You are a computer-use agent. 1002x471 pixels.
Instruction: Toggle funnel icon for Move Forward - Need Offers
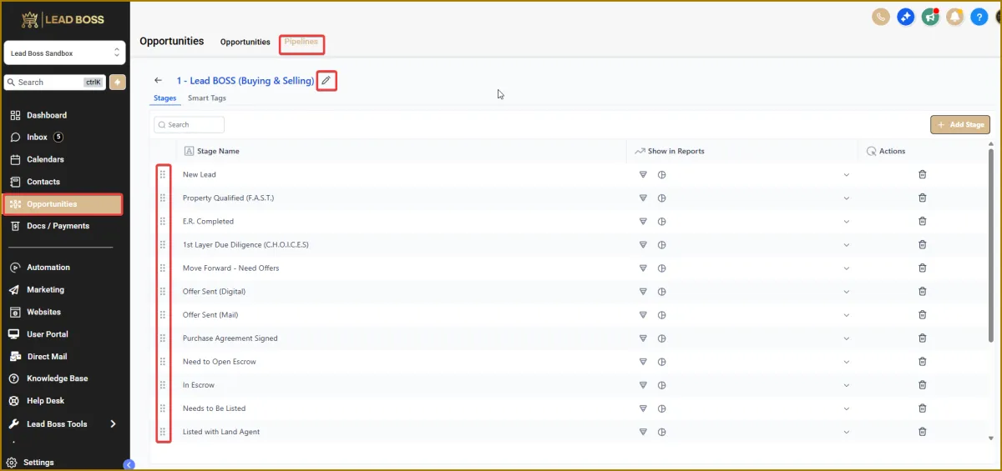pyautogui.click(x=643, y=268)
